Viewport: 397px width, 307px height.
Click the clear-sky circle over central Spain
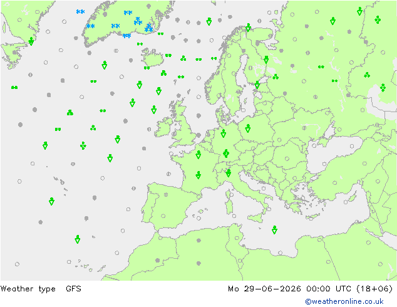(163, 216)
